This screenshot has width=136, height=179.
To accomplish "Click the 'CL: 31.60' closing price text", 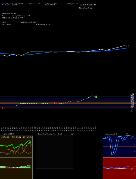I will pyautogui.click(x=50, y=5).
